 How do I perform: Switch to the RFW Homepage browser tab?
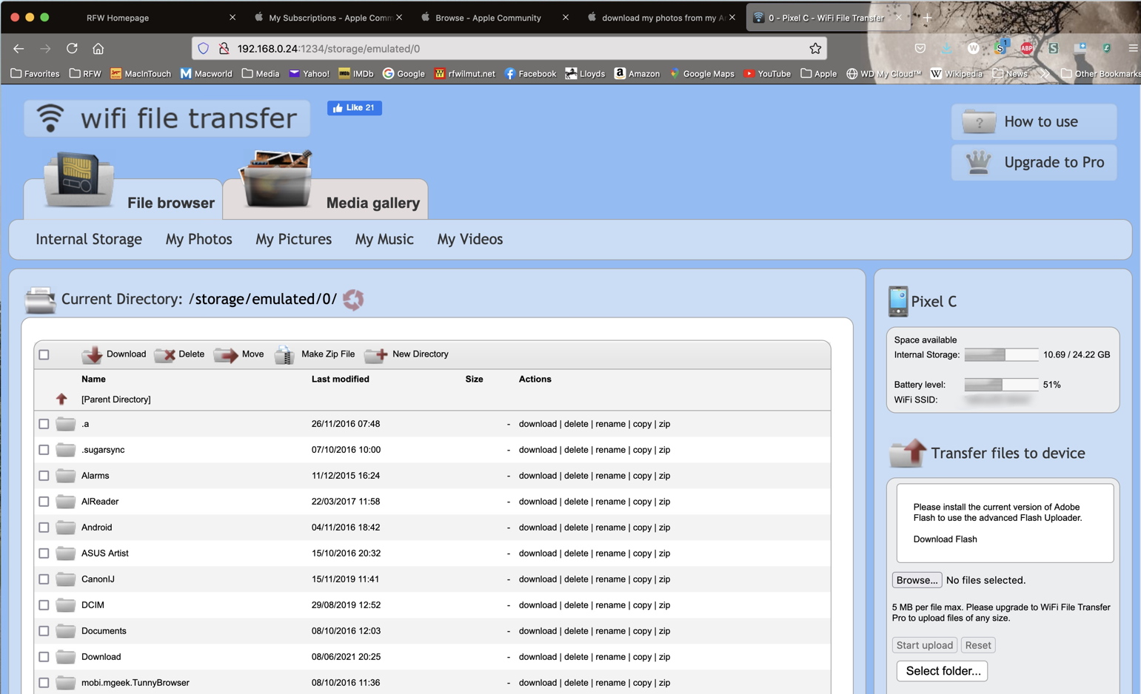coord(118,17)
